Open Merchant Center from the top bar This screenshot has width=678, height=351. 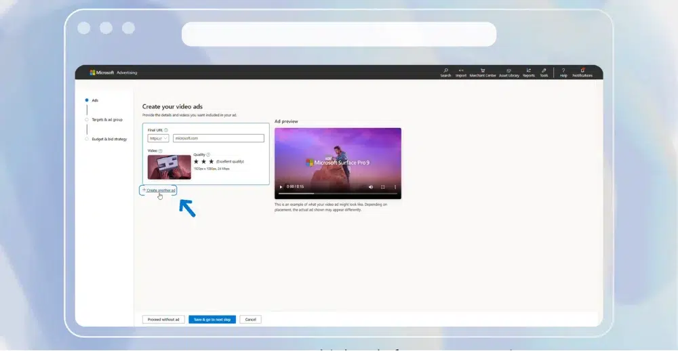coord(483,73)
